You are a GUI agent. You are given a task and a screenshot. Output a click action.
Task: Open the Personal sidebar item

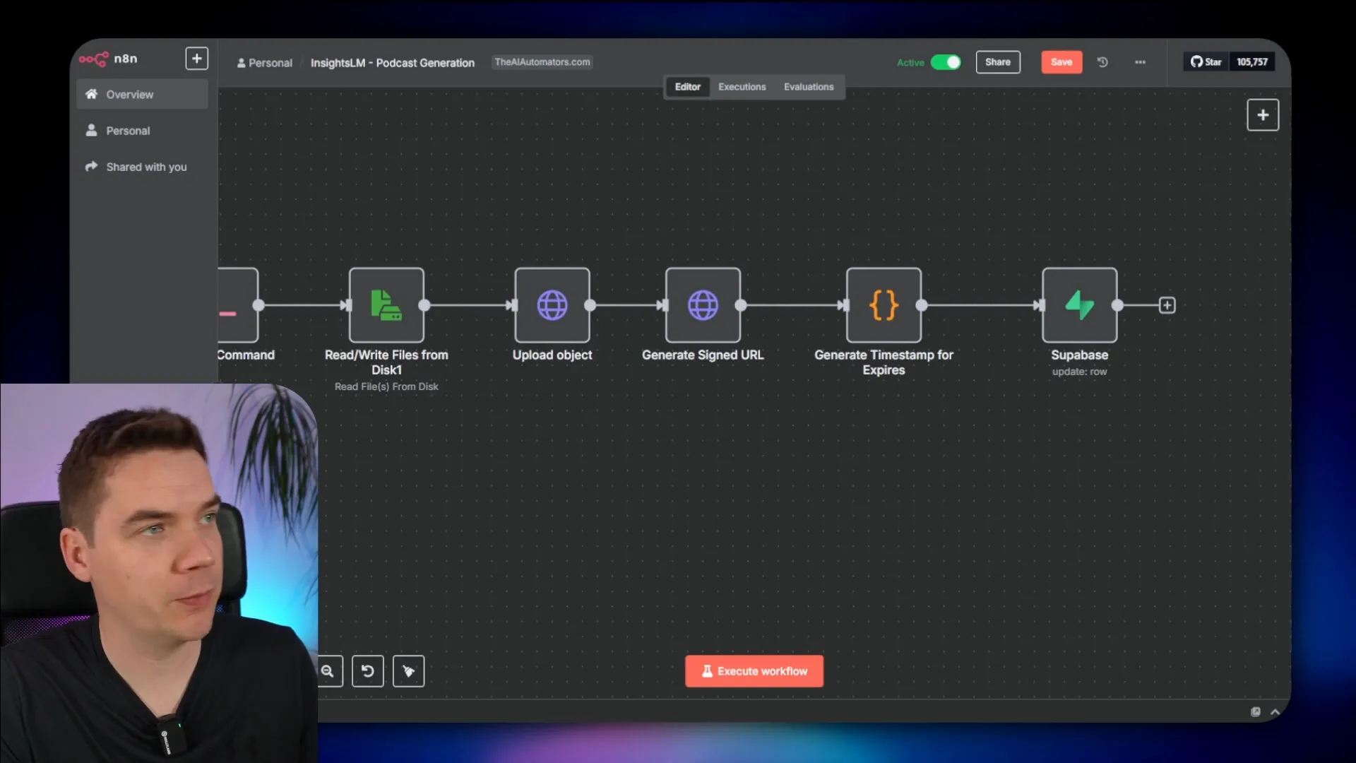pos(142,131)
